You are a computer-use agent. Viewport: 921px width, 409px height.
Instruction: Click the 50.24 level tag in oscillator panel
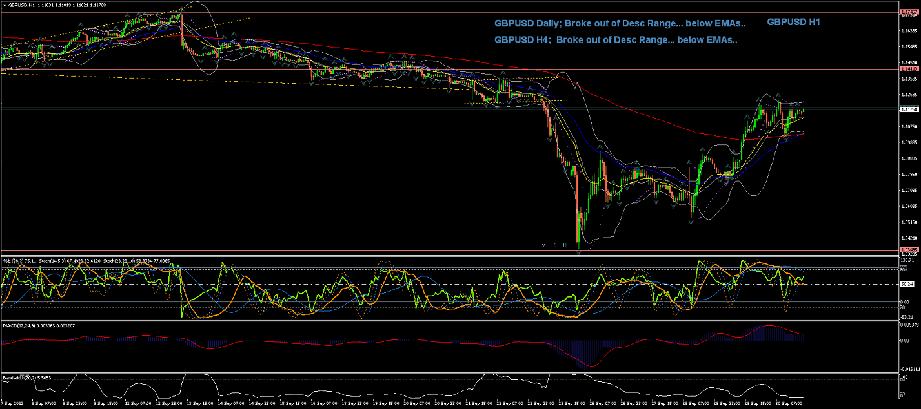[x=907, y=283]
